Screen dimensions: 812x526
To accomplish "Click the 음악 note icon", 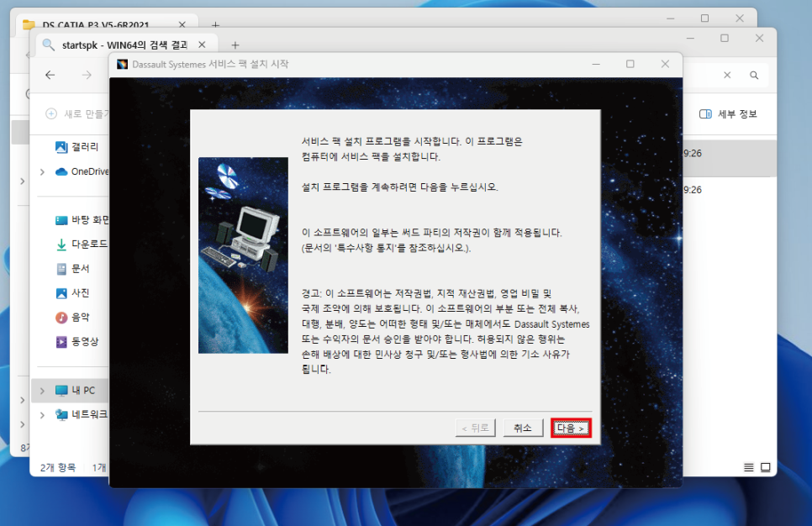I will (61, 318).
